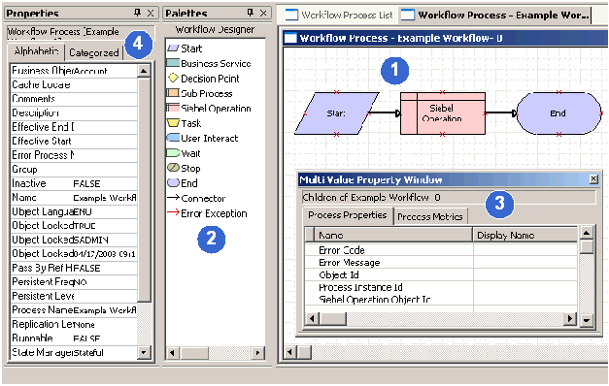Close the Palettes panel
This screenshot has height=386, width=609.
(263, 14)
